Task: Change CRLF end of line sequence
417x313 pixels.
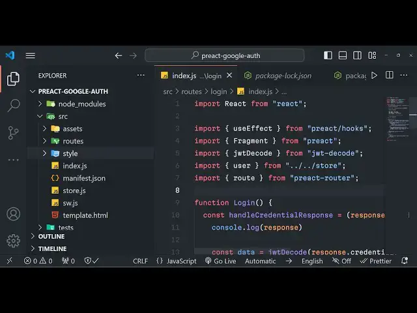Action: [140, 261]
